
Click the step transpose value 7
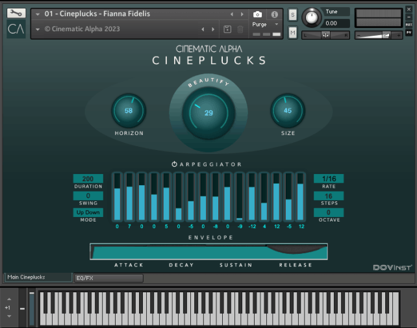[x=129, y=227]
